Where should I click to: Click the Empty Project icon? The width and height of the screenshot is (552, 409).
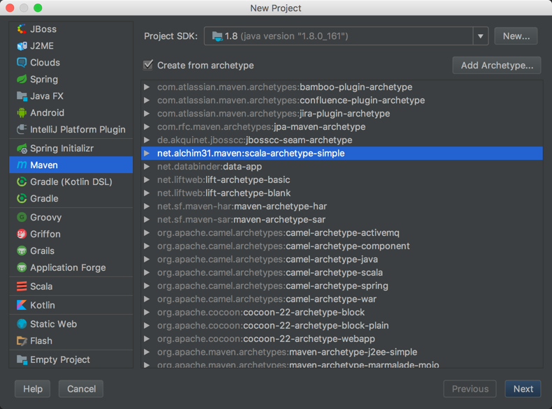click(22, 359)
